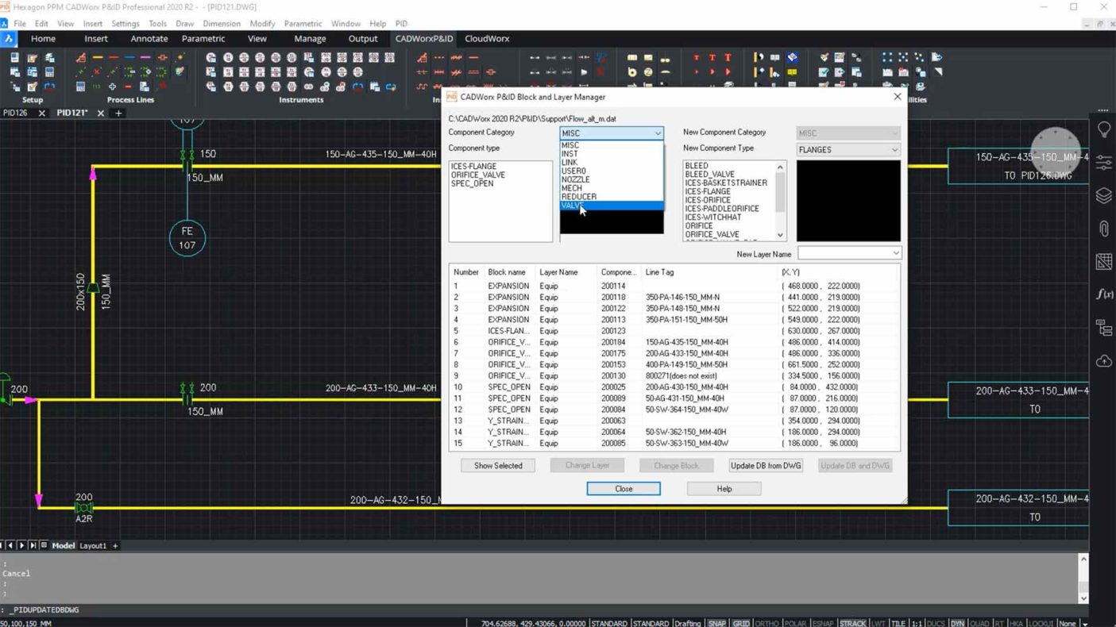Click the linked circles instrument icon
The image size is (1116, 627).
click(308, 87)
